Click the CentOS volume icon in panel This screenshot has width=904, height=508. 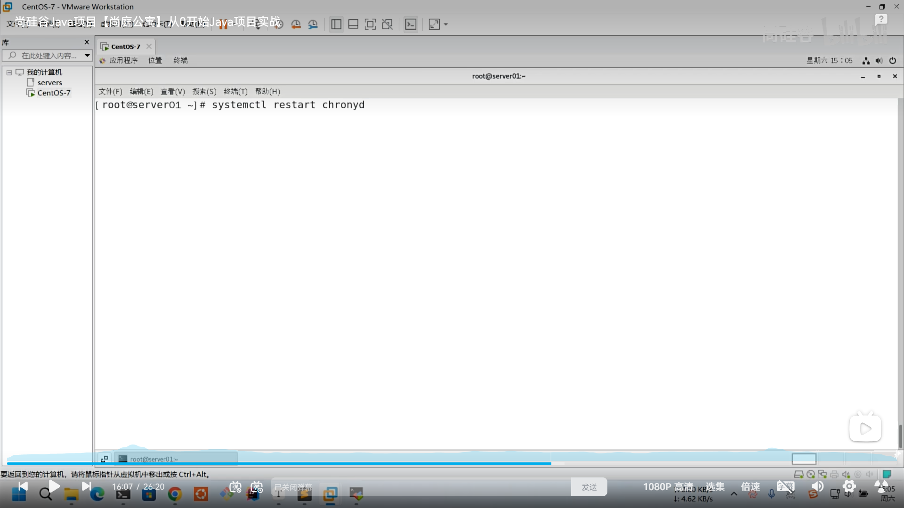tap(879, 61)
